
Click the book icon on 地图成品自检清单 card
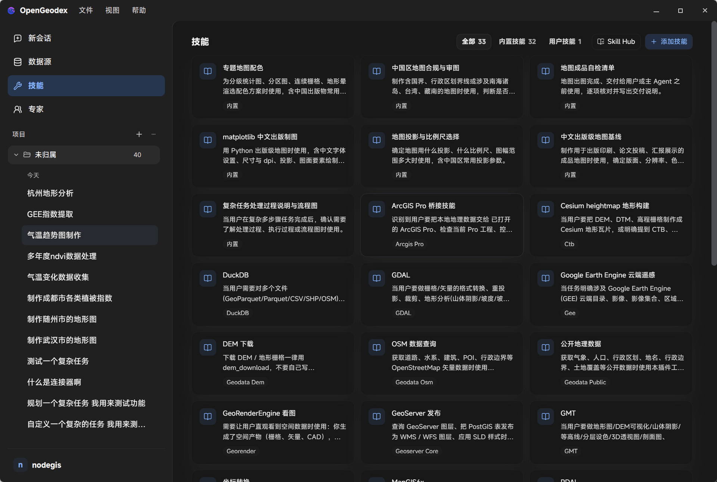[x=546, y=71]
